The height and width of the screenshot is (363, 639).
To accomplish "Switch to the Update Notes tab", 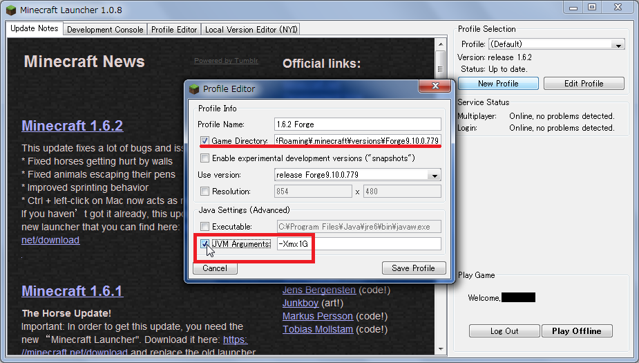I will tap(35, 28).
